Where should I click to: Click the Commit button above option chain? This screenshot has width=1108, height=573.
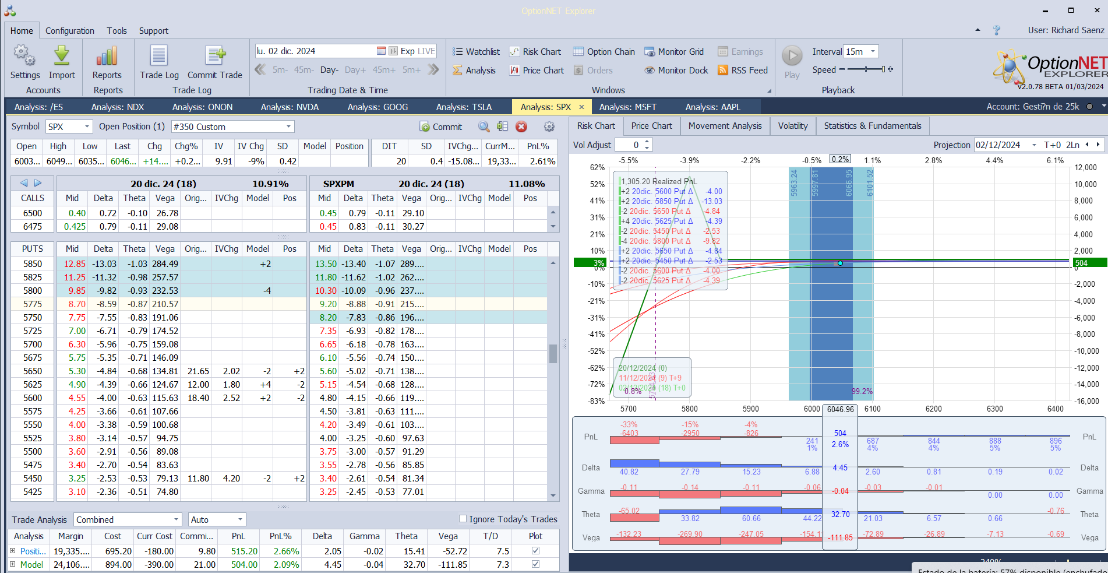[x=441, y=126]
